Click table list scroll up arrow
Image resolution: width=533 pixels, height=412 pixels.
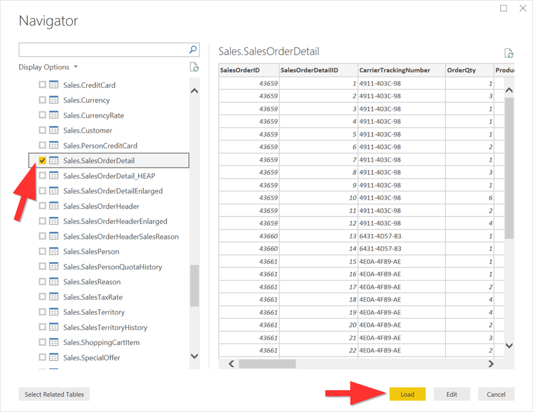point(194,91)
